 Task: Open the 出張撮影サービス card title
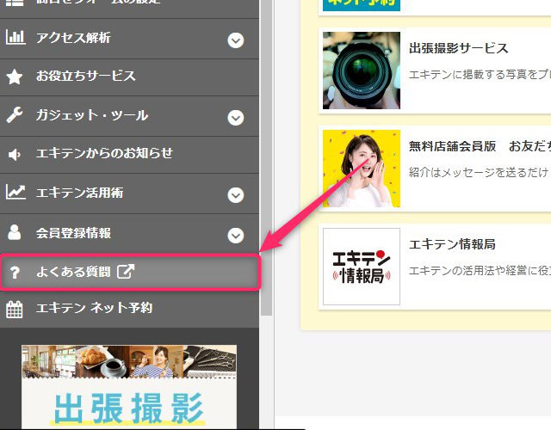point(459,48)
